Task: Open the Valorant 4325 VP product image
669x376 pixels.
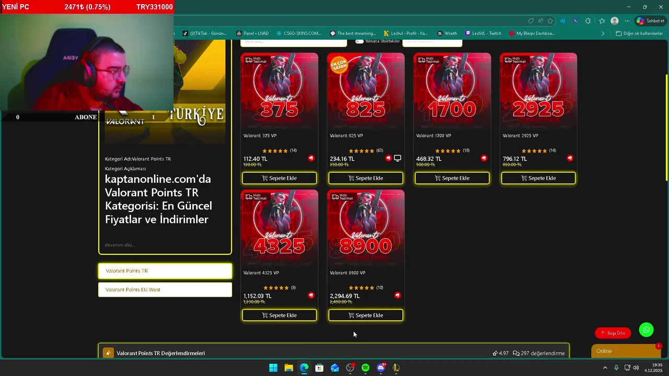Action: pos(279,229)
